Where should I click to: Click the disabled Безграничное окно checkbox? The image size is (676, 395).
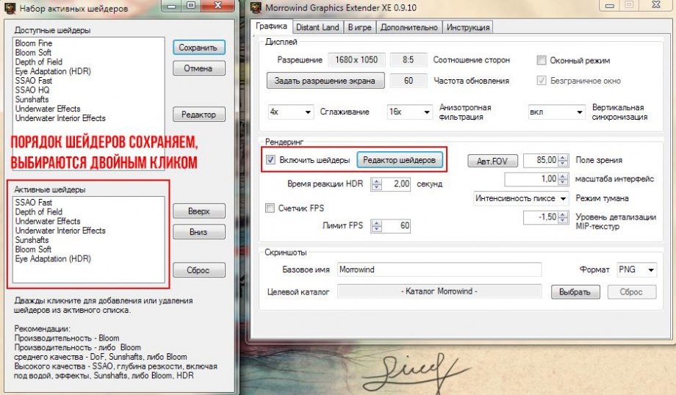point(542,81)
